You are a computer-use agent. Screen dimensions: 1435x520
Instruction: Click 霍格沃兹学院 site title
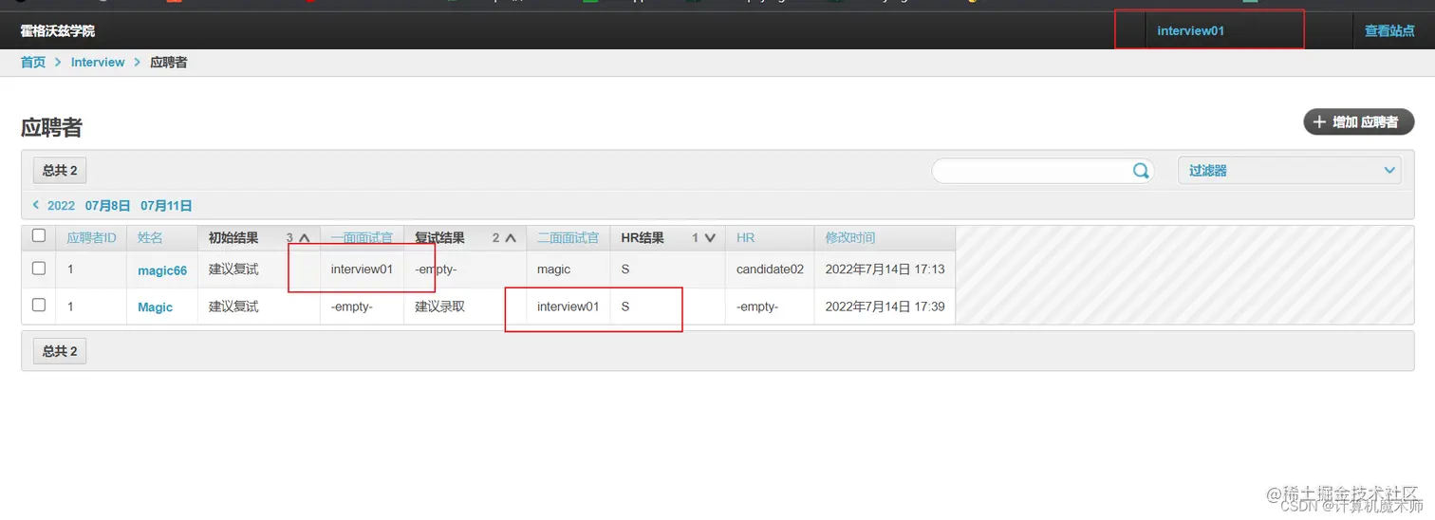tap(58, 30)
